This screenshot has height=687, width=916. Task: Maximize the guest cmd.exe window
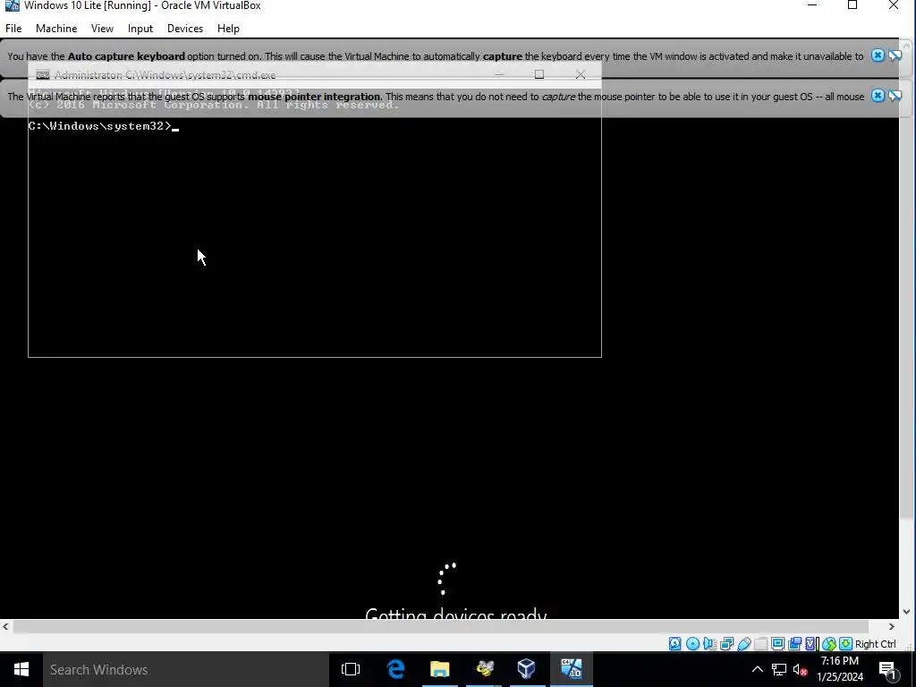click(x=539, y=74)
